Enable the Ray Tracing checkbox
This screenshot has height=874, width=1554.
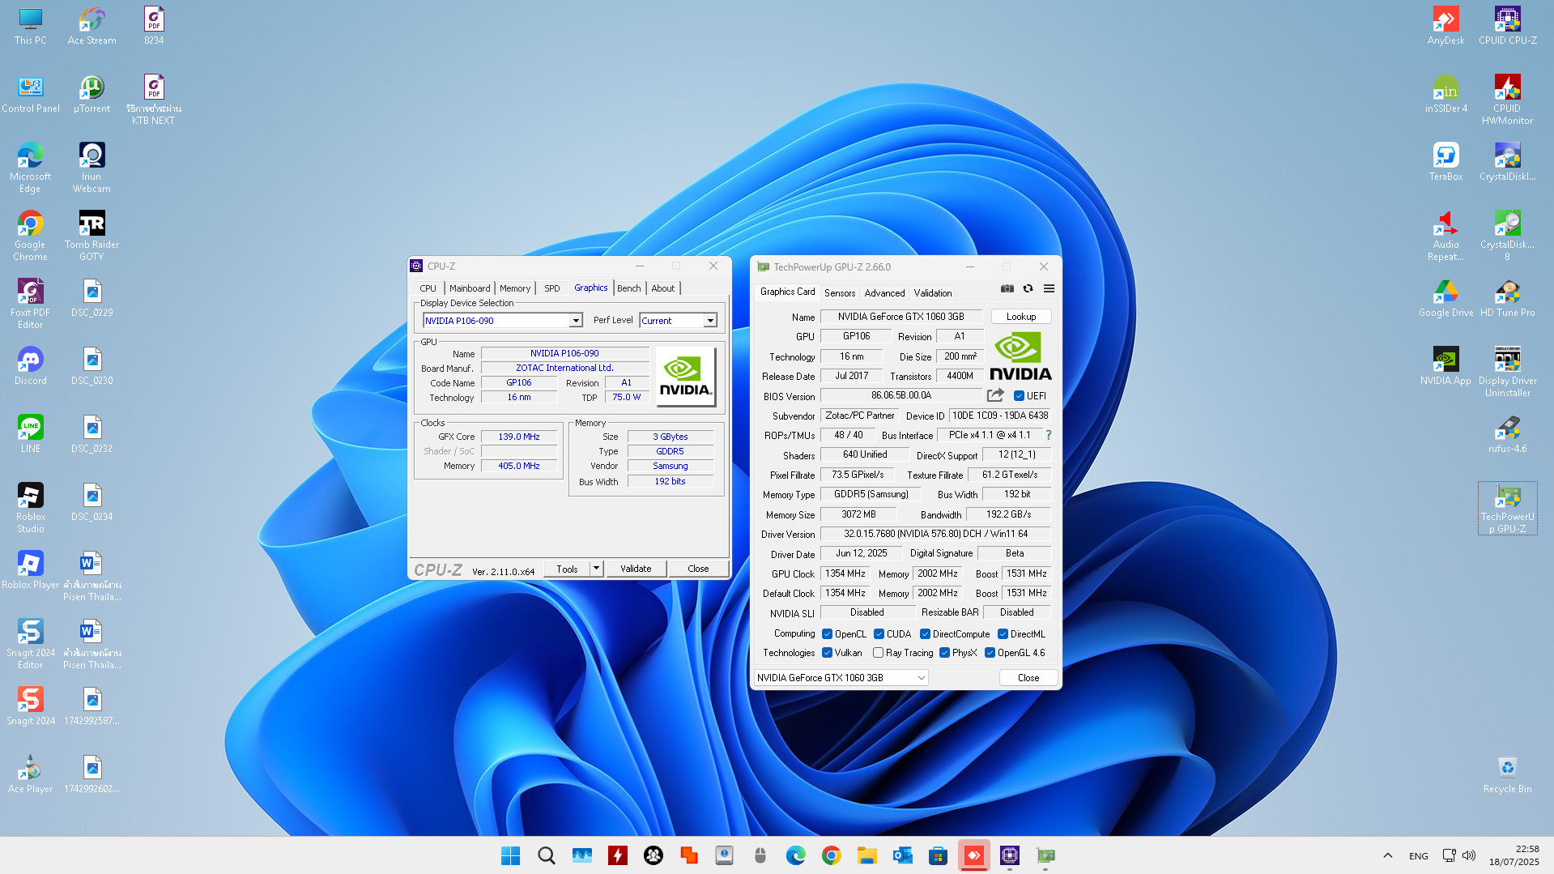coord(878,653)
